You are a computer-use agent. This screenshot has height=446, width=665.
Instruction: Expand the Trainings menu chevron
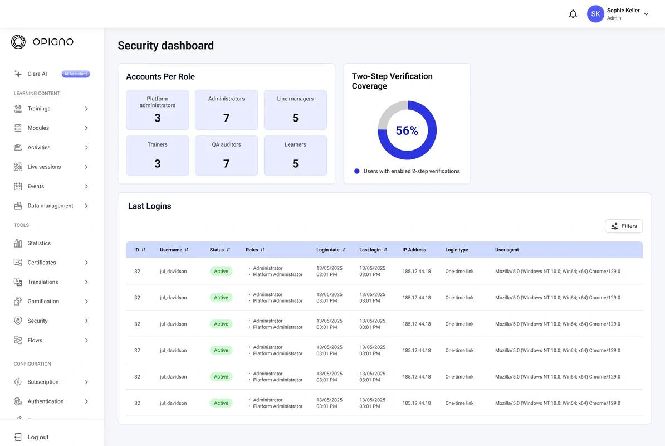click(86, 109)
